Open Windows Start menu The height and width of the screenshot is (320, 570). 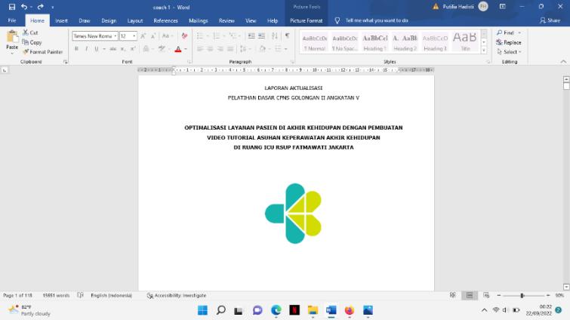coord(202,310)
